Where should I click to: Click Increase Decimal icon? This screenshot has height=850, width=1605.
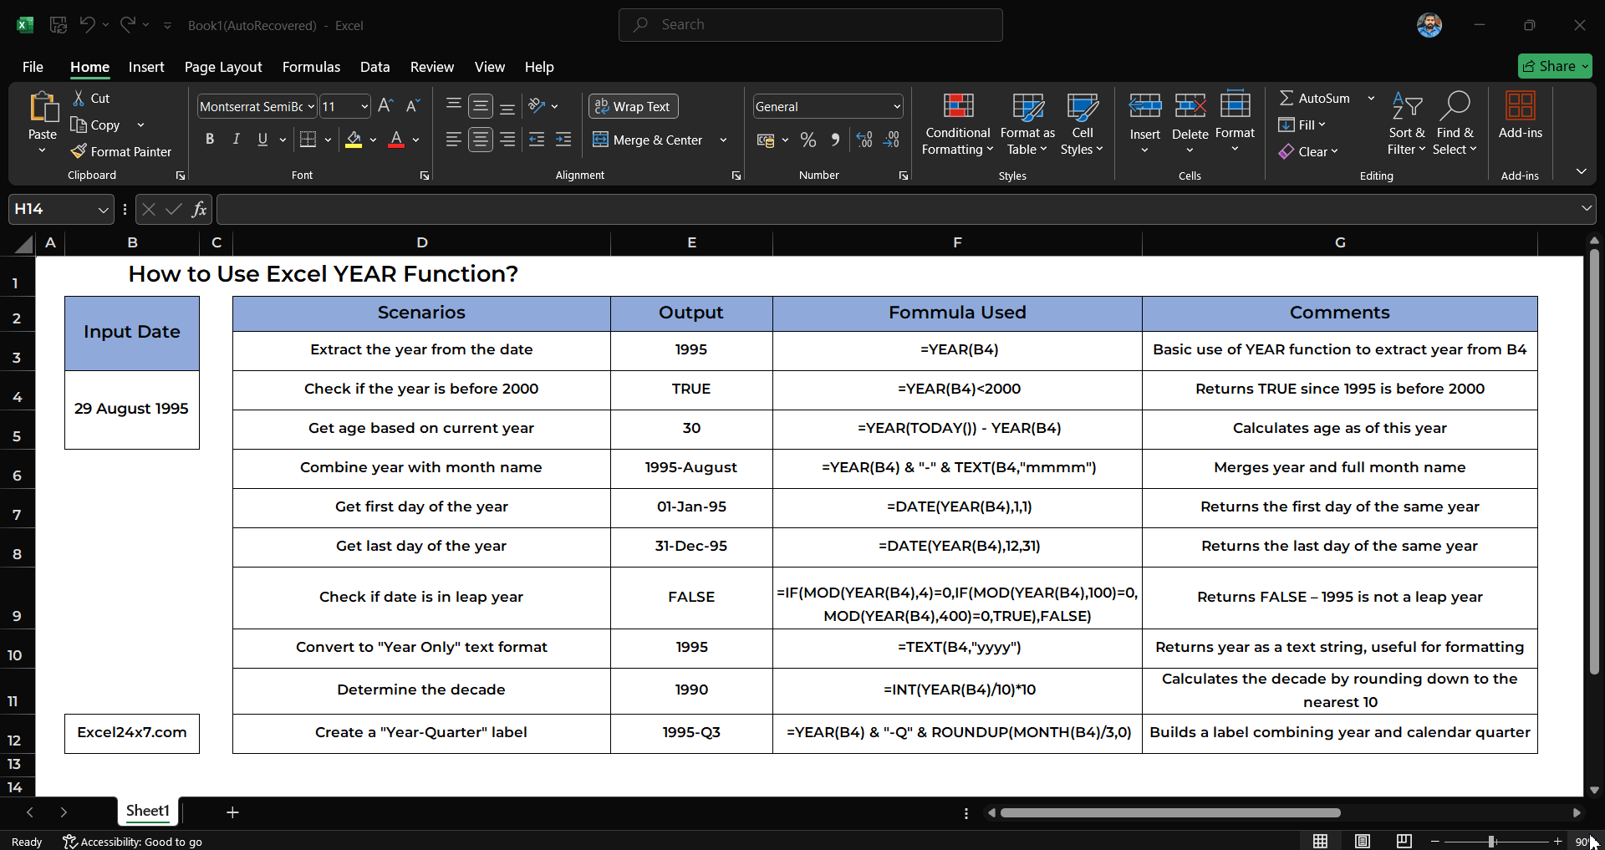[x=864, y=140]
